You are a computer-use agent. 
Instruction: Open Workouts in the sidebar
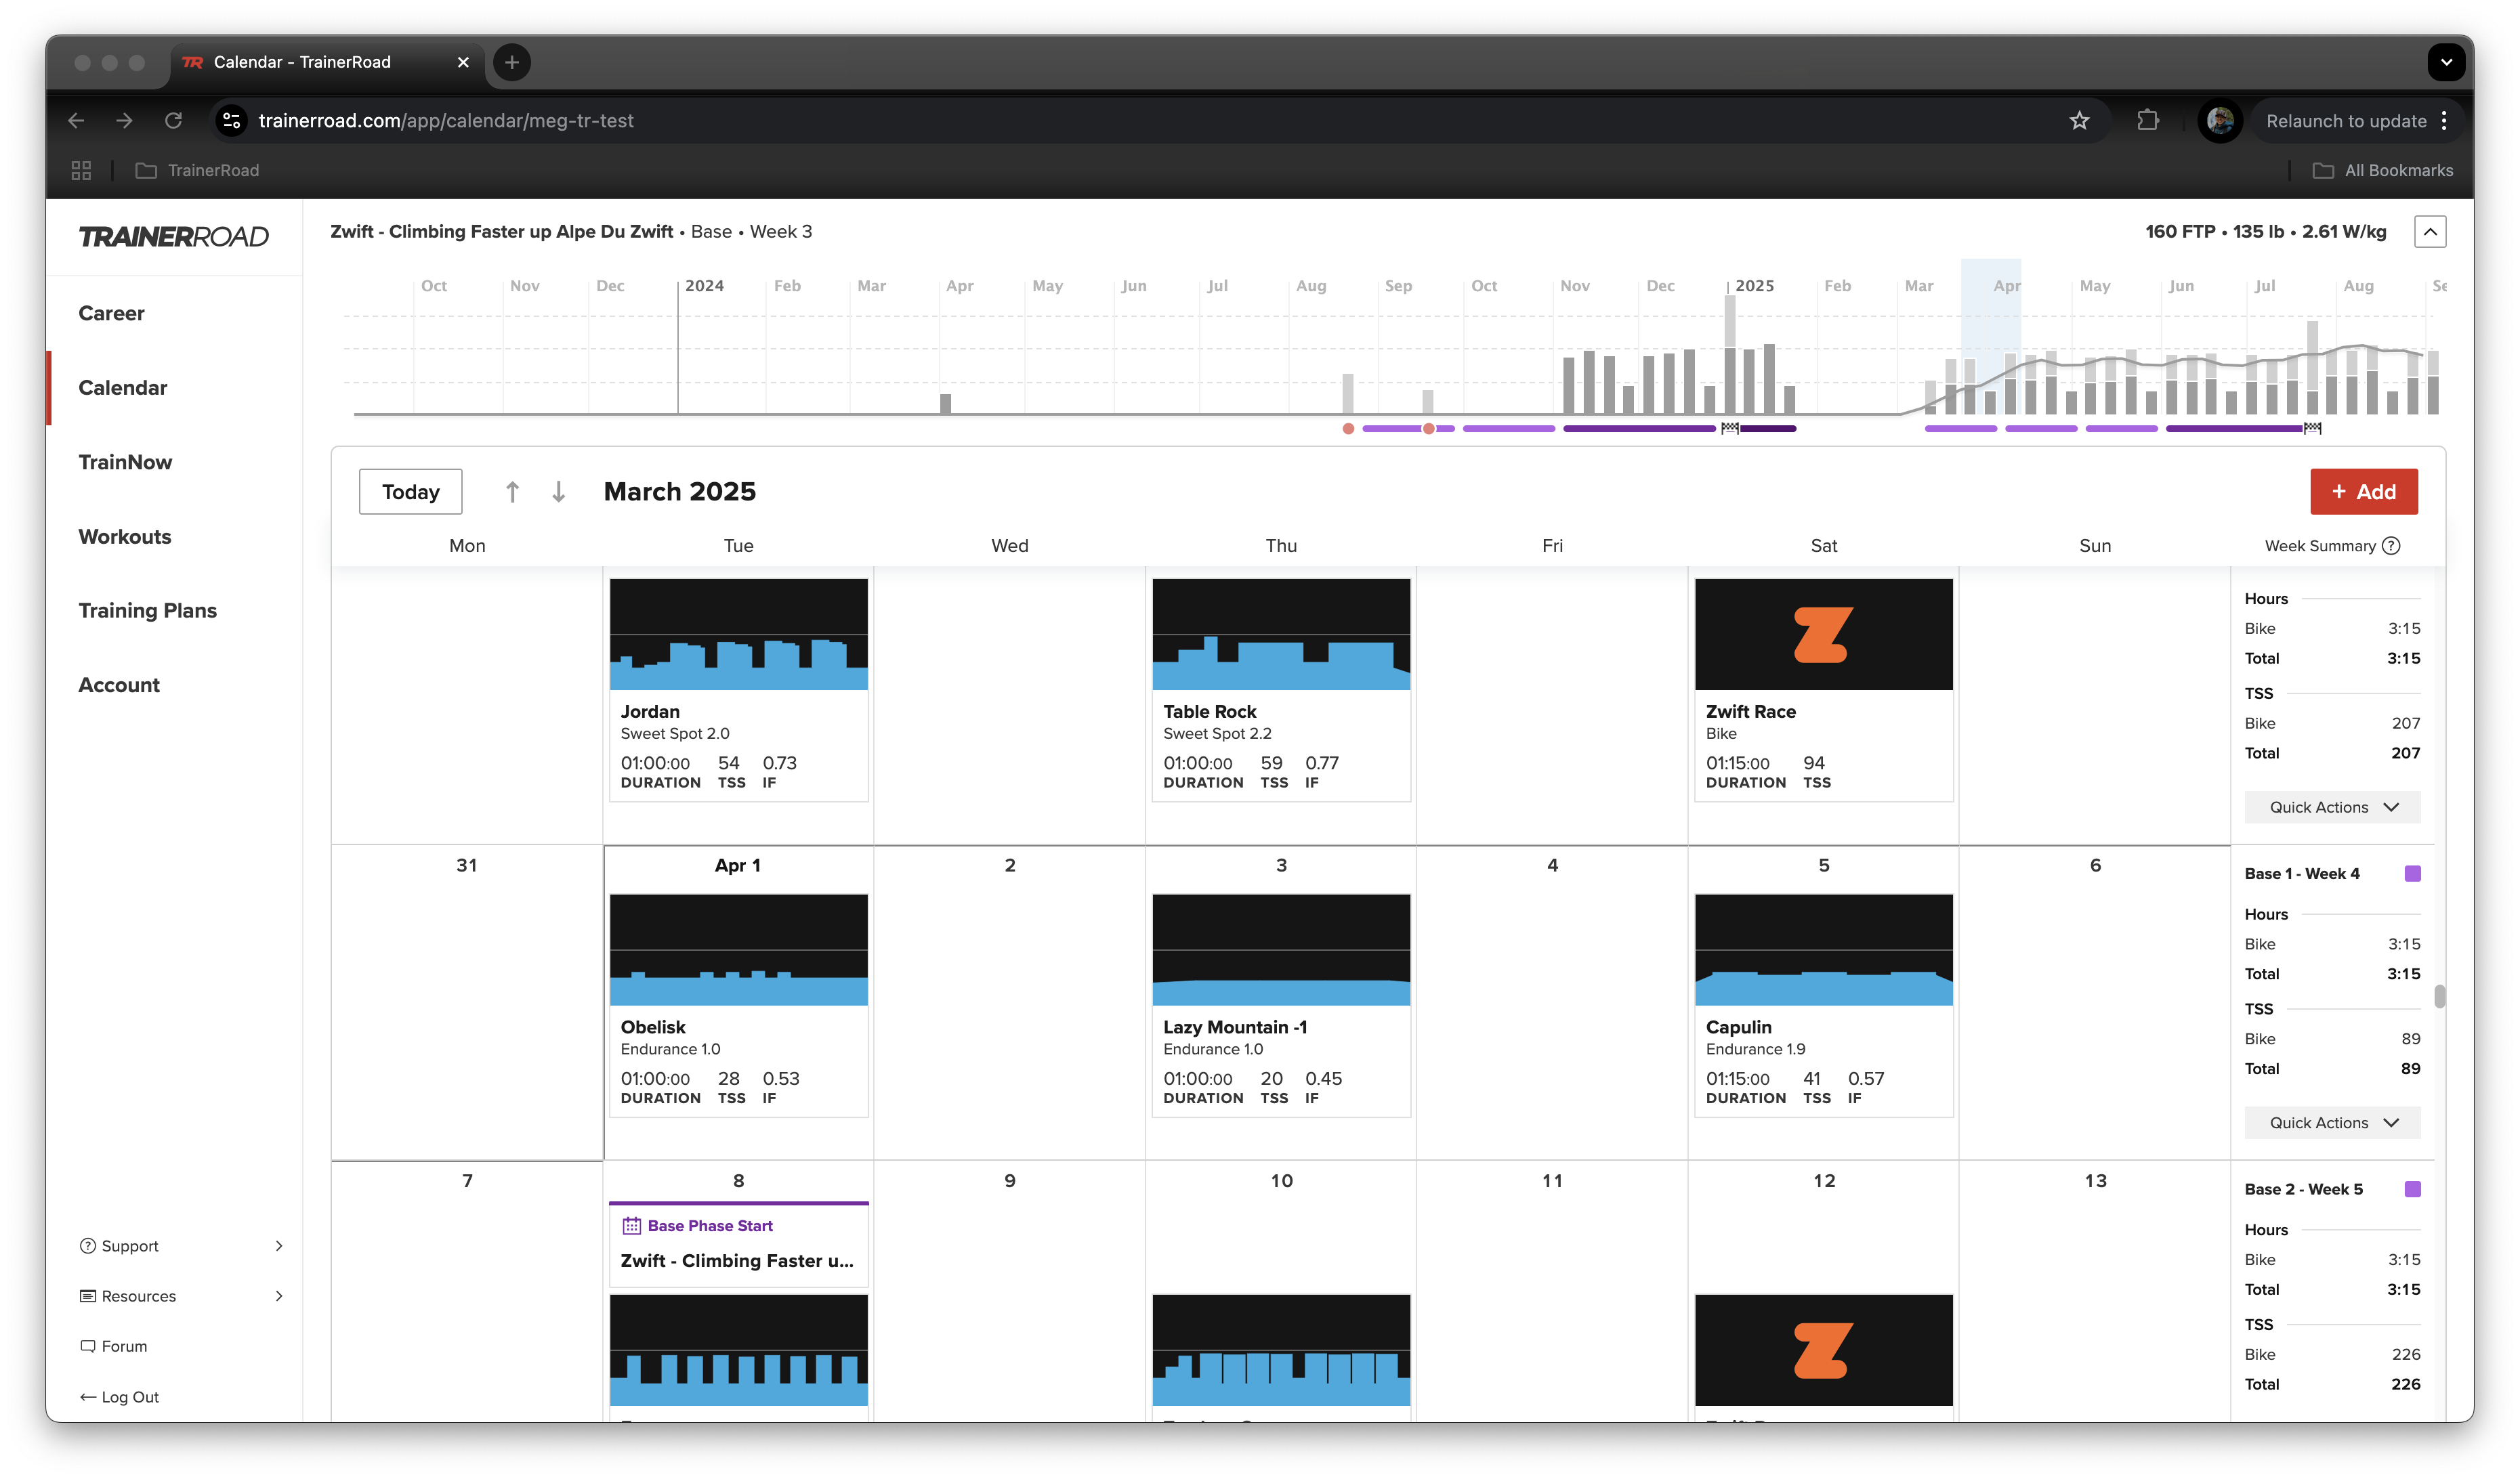[125, 537]
